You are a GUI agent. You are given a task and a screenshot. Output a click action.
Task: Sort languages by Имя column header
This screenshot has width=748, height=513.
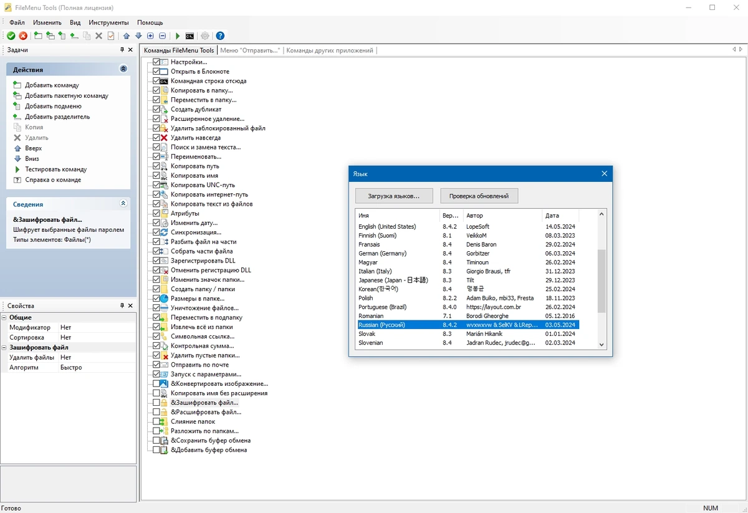[x=396, y=216]
